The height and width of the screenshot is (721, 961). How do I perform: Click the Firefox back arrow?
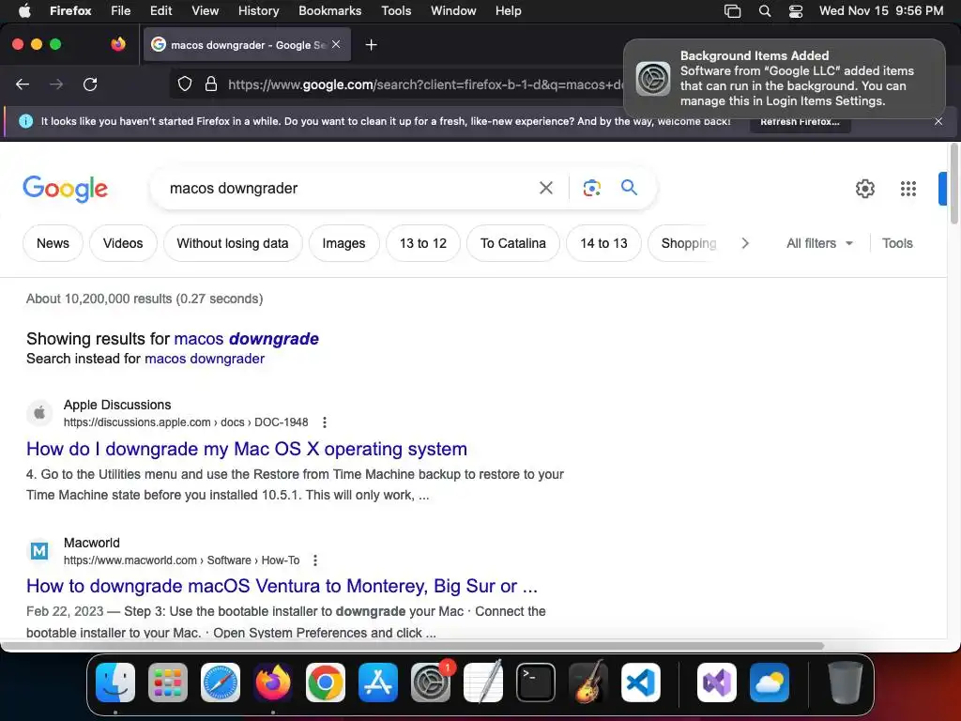[x=23, y=84]
